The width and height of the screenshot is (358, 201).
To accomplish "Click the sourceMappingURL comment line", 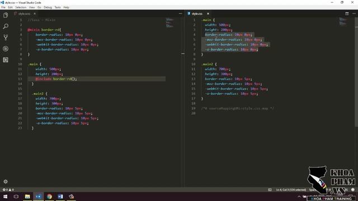I will (x=237, y=108).
